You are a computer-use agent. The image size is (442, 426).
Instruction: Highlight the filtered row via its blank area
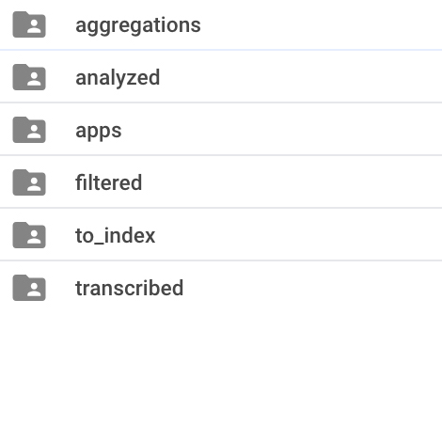[292, 182]
